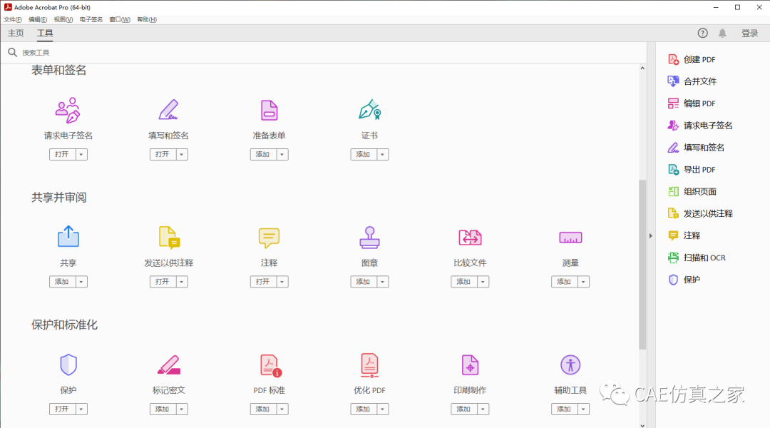Click 添加 button under 优化 PDF
Image resolution: width=770 pixels, height=428 pixels.
(364, 409)
